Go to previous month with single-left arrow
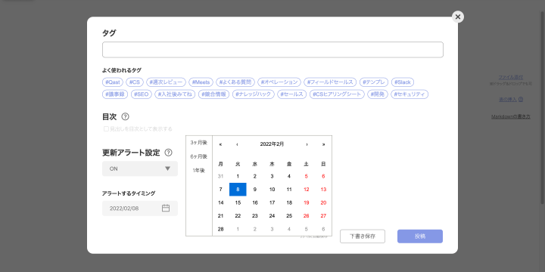Screen dimensions: 545x272 point(237,144)
